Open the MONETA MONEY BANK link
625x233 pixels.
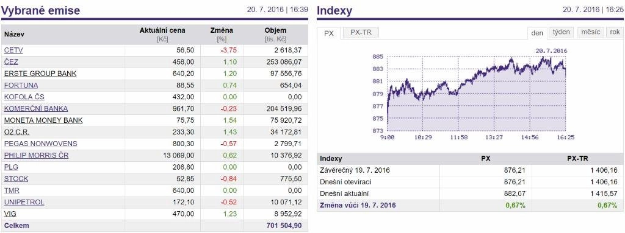[43, 120]
